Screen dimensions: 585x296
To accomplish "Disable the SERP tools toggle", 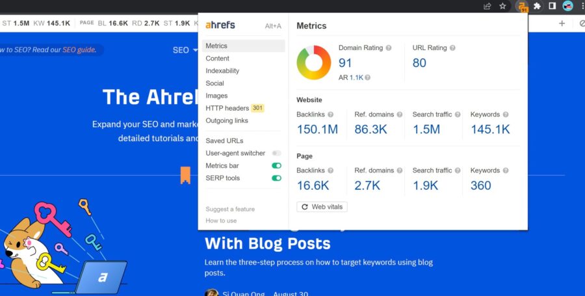I will tap(276, 178).
